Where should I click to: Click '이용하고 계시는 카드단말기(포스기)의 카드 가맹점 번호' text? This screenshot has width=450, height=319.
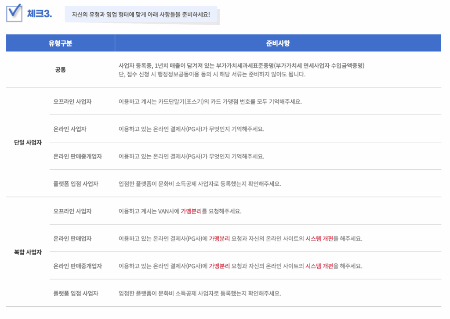coord(210,101)
